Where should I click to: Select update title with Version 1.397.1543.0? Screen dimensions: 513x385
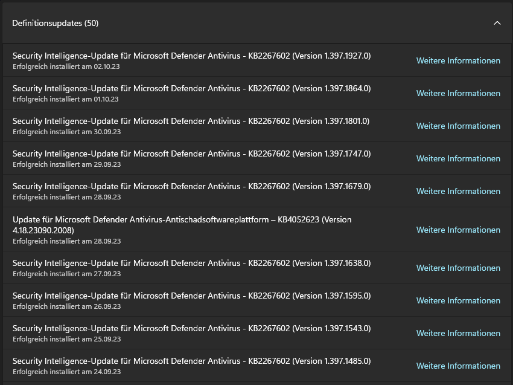192,328
